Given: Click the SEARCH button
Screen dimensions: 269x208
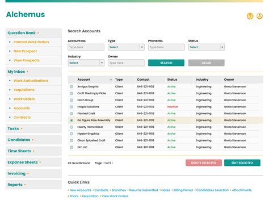Looking at the screenshot, I should click(166, 63).
